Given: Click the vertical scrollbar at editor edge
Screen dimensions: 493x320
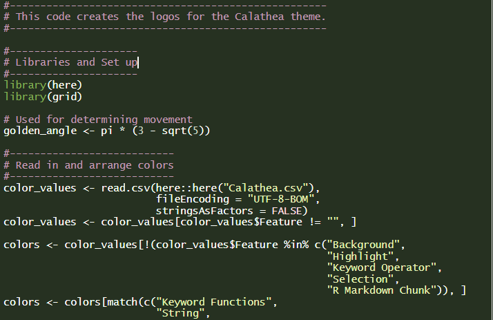Looking at the screenshot, I should pos(492,160).
